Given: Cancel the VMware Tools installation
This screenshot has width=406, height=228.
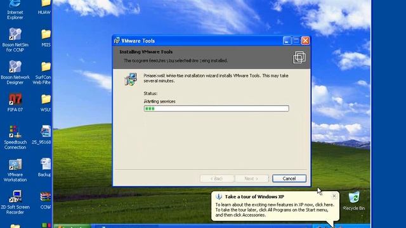Looking at the screenshot, I should pos(289,179).
